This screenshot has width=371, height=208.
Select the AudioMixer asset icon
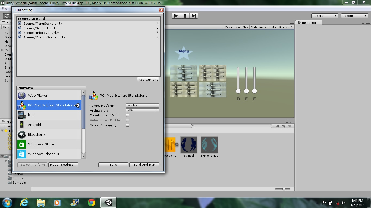tap(170, 145)
